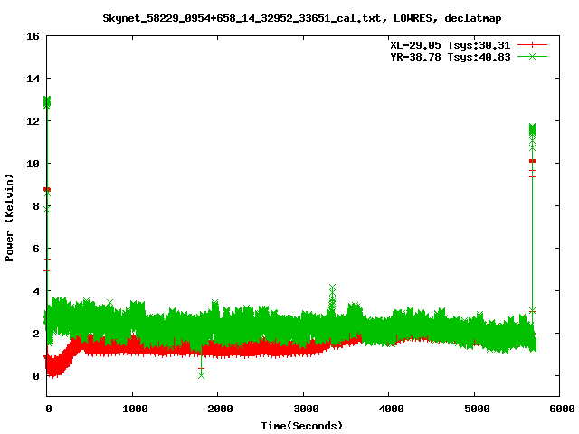579x434 pixels.
Task: Click the red calibration marker at 10 Kelvin
Action: (532, 161)
